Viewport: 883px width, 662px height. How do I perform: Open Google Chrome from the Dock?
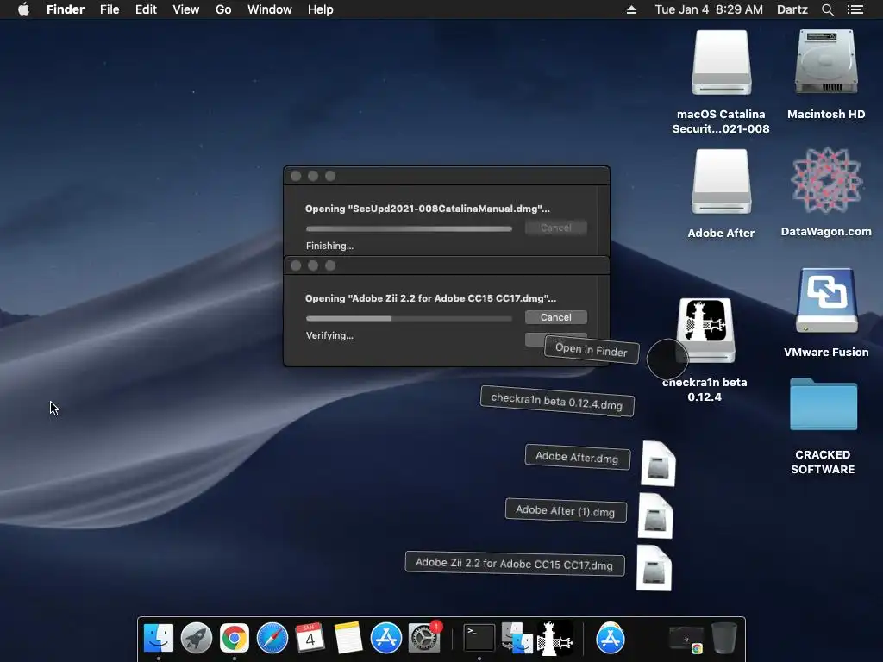[235, 638]
